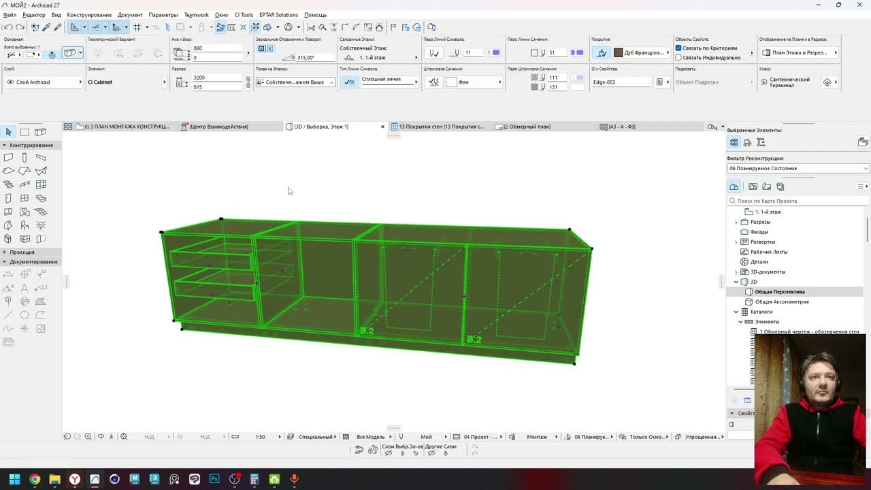Image resolution: width=871 pixels, height=490 pixels.
Task: Expand the Проекция toolbox group
Action: [x=5, y=252]
